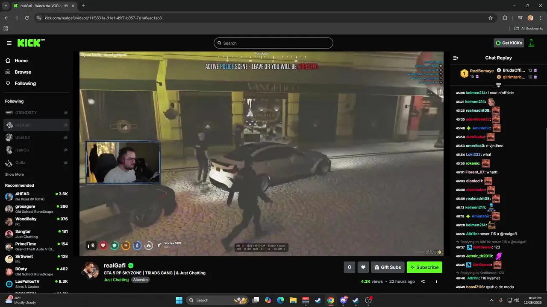
Task: Open user profile avatar menu
Action: point(532,43)
